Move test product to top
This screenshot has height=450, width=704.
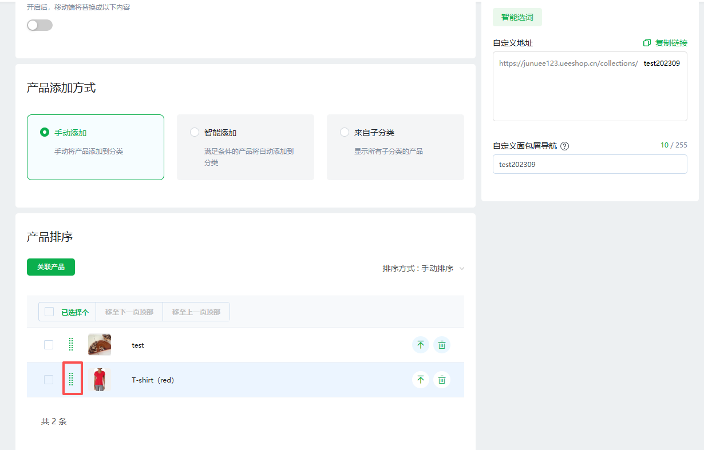[421, 345]
